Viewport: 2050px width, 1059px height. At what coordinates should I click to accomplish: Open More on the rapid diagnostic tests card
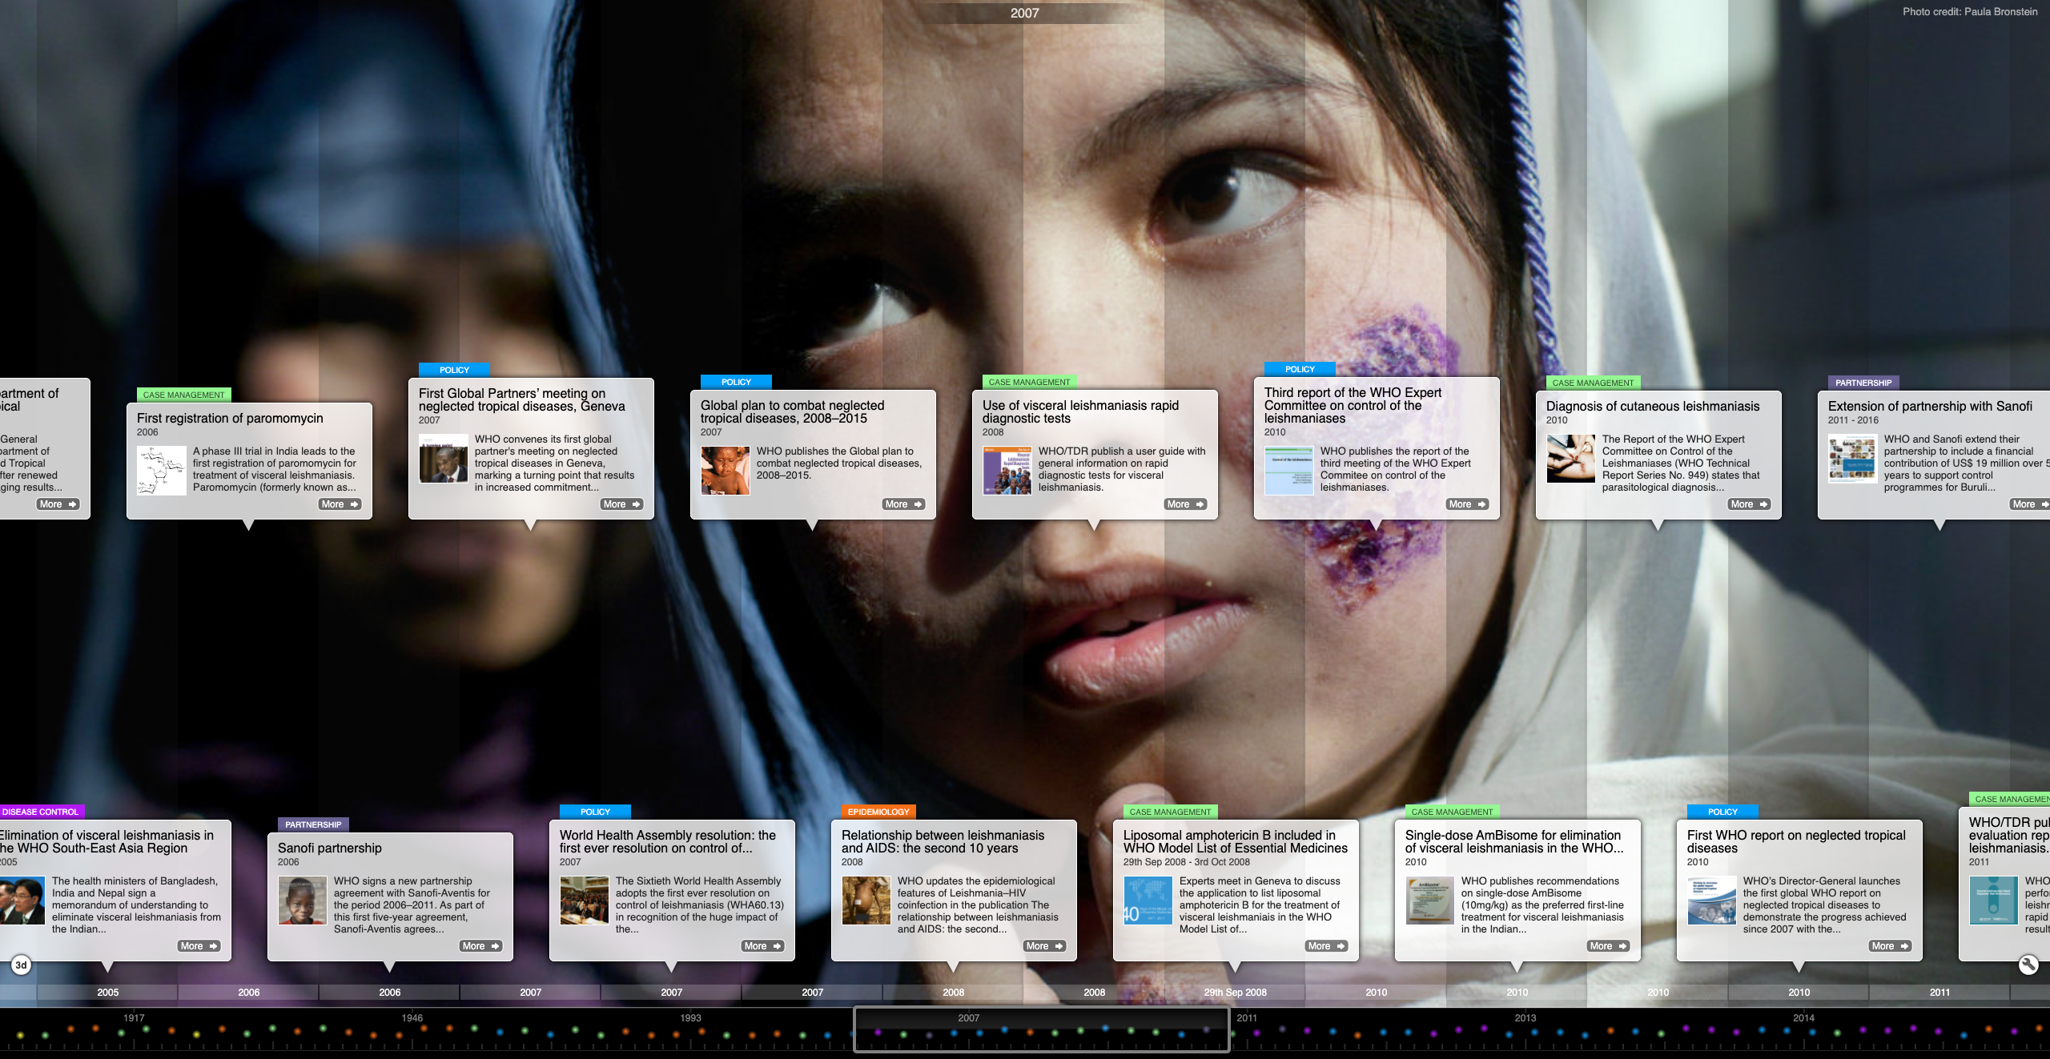pos(1186,503)
